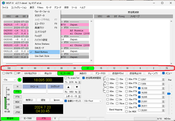Click the pink FT8 status bar indicator
The height and width of the screenshot is (121, 175).
click(44, 119)
